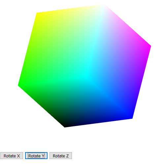Select the magenta corner of the cube
This screenshot has width=165, height=165.
pyautogui.click(x=149, y=46)
